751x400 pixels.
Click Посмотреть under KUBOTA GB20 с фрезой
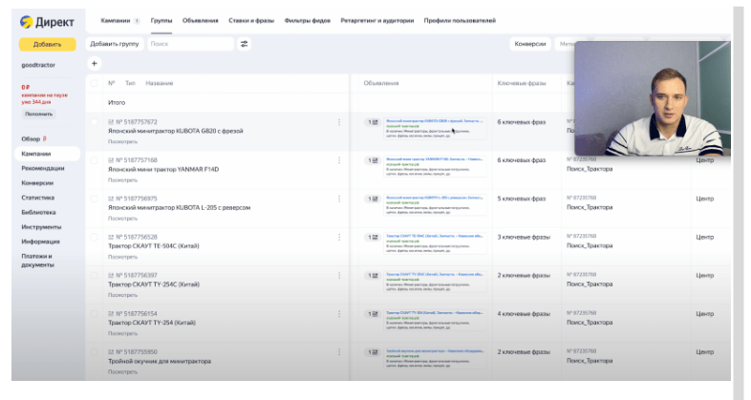coord(122,141)
